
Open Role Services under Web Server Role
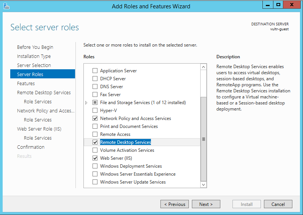(x=38, y=138)
